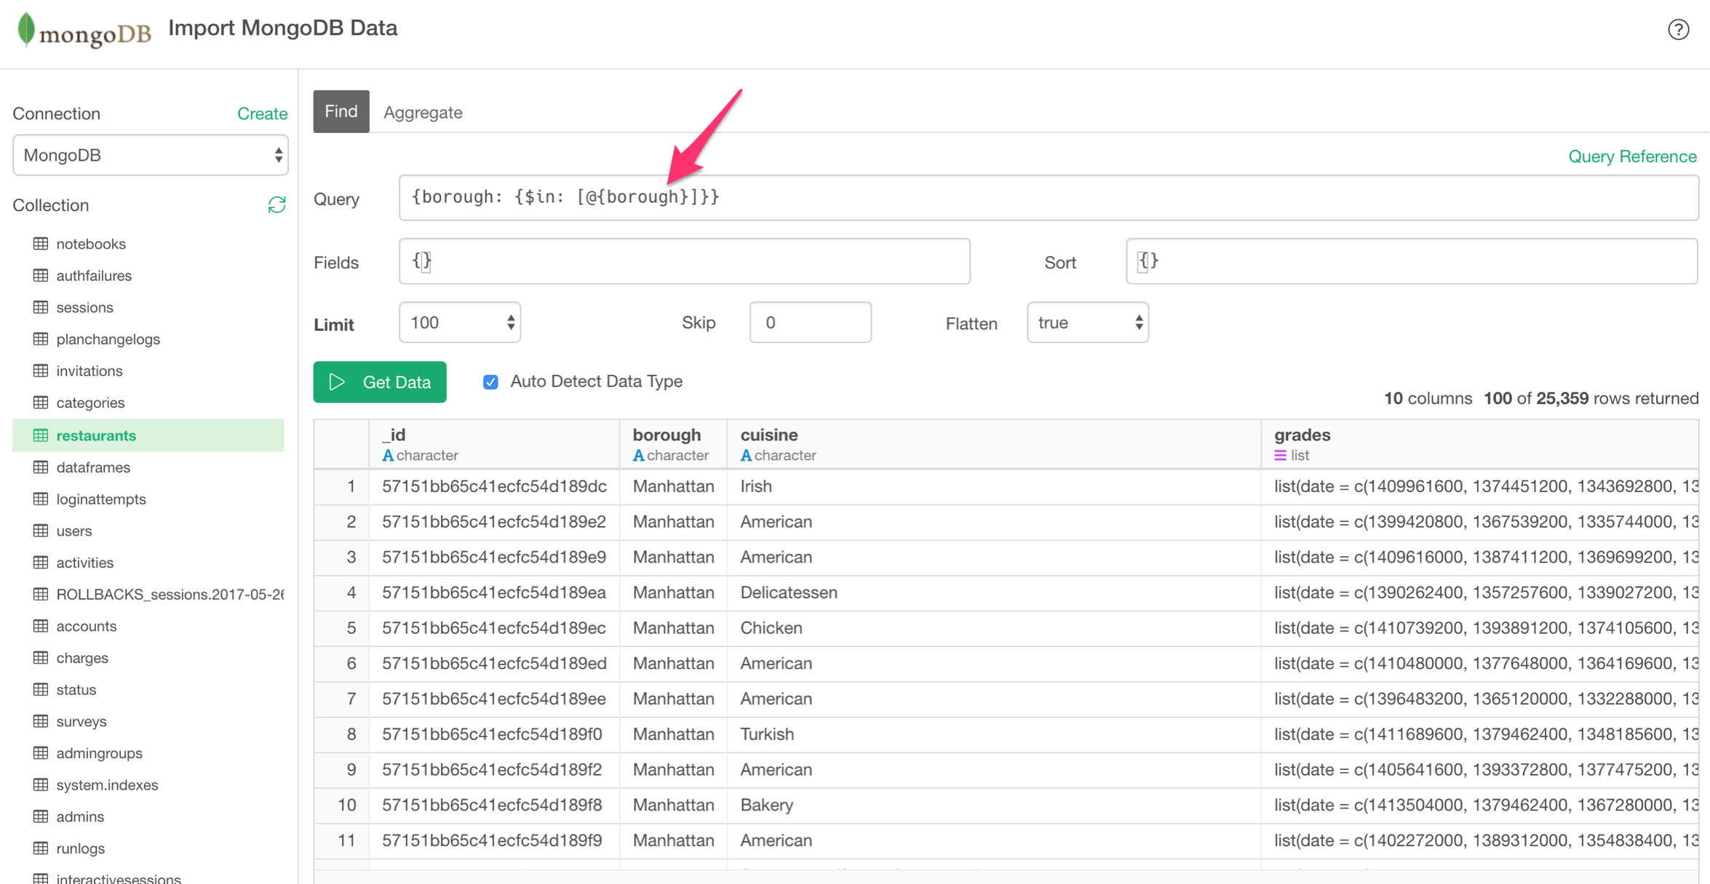Open the Flatten true dropdown
The image size is (1710, 884).
(x=1087, y=322)
